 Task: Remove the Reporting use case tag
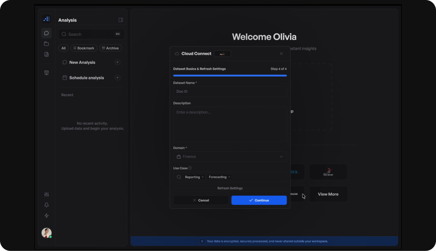pos(202,177)
